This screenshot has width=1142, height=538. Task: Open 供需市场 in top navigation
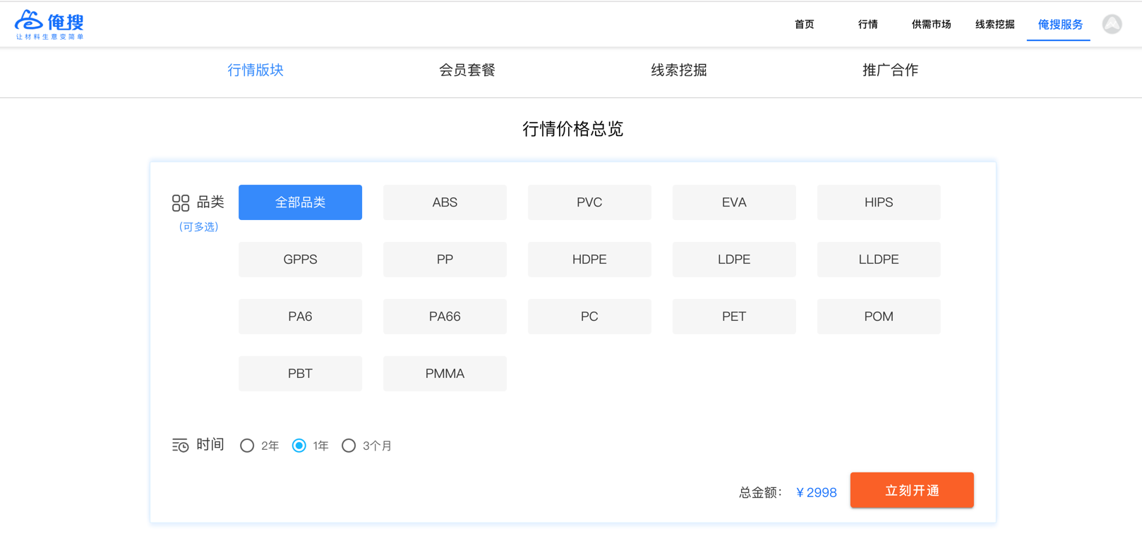[931, 25]
